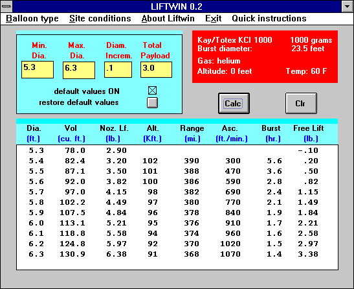The image size is (354, 289).
Task: Click free lift value 3.38
Action: tap(308, 254)
